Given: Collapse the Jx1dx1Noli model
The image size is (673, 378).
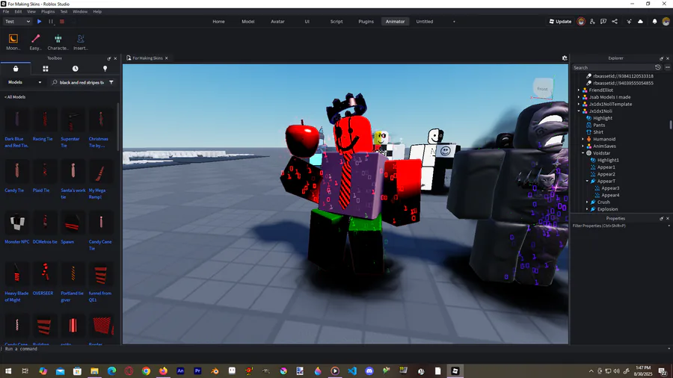Looking at the screenshot, I should click(579, 111).
